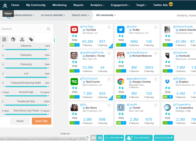Viewport: 196px width, 141px height.
Task: Tick the richardbranson card checkbox
Action: coord(155,53)
